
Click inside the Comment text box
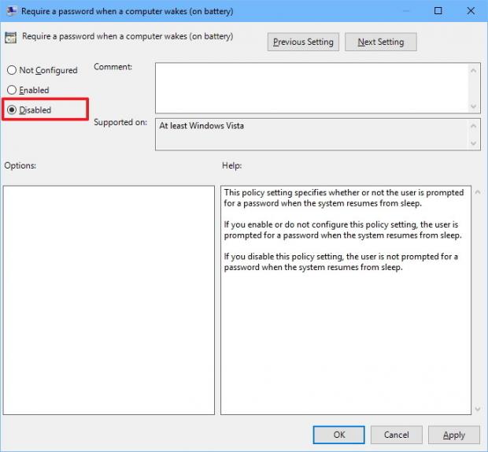coord(311,87)
